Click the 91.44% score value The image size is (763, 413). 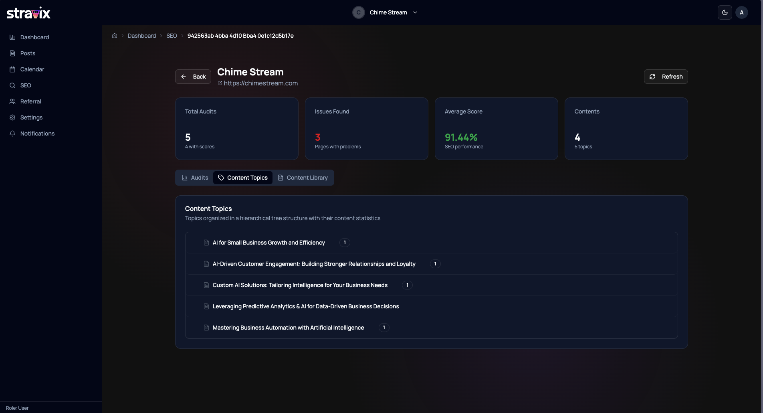(461, 137)
